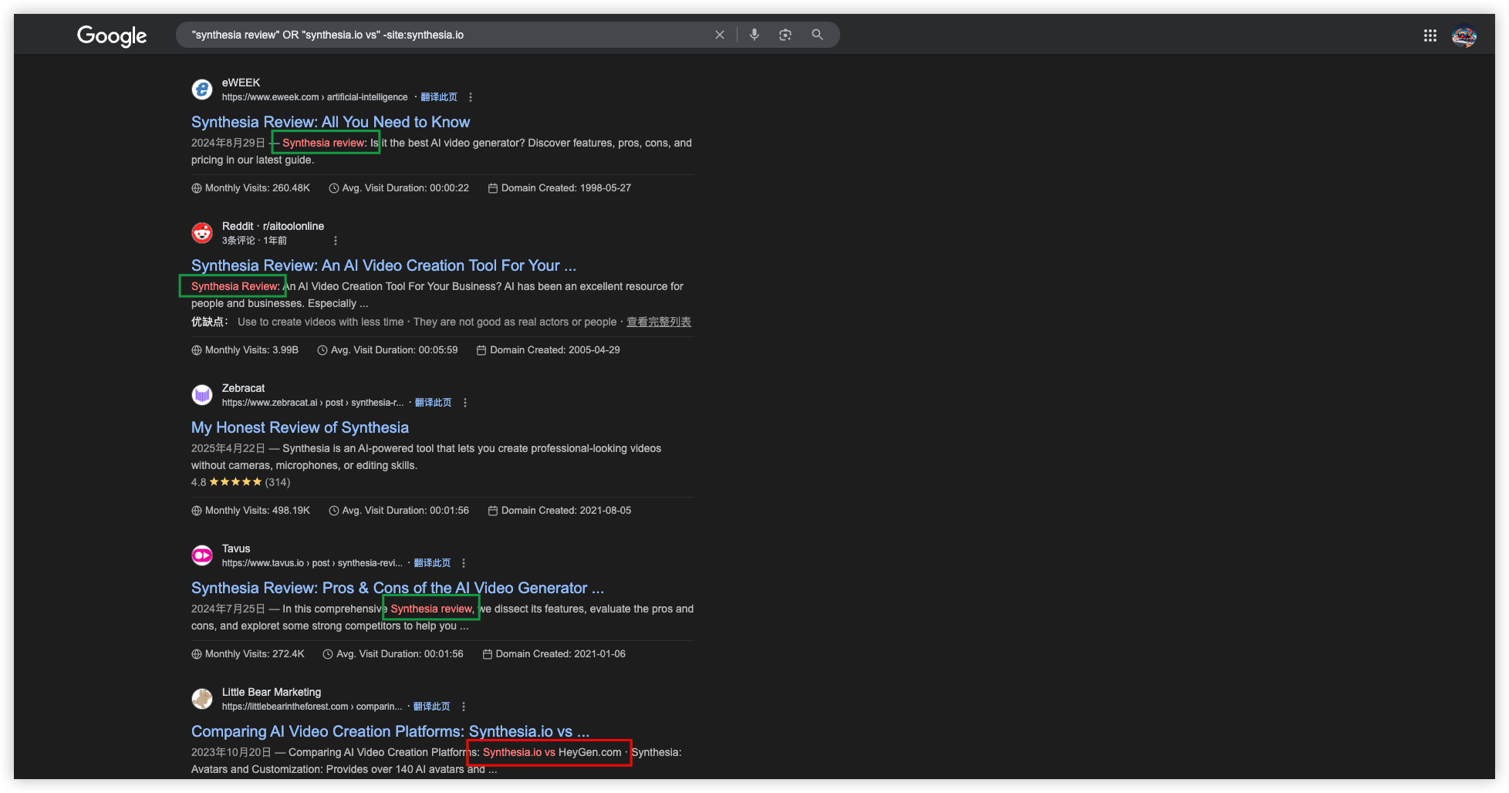The width and height of the screenshot is (1509, 793).
Task: Open the Google apps grid
Action: [1430, 35]
